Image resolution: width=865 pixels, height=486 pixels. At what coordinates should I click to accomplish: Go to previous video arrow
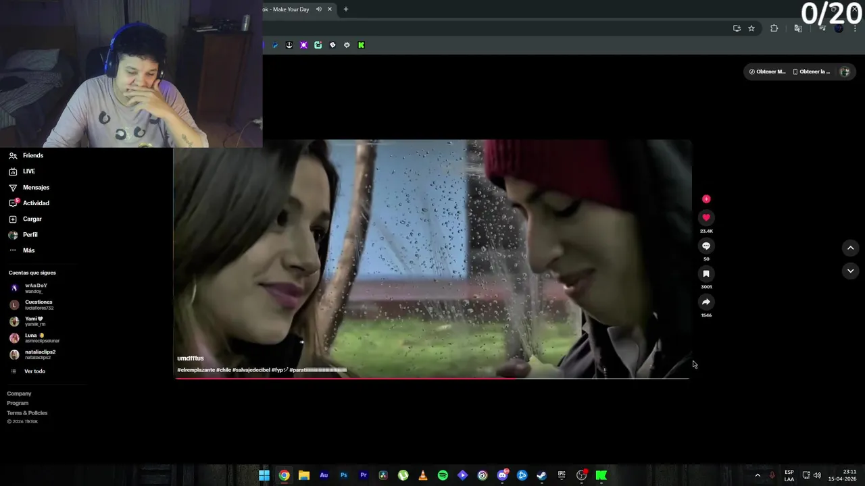click(x=851, y=248)
